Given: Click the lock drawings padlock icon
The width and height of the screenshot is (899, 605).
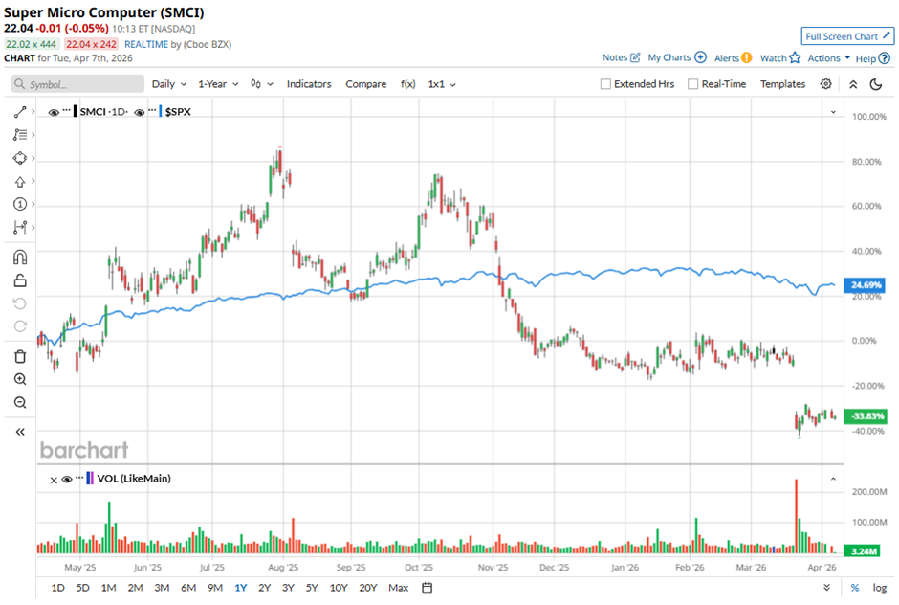Looking at the screenshot, I should (x=19, y=280).
